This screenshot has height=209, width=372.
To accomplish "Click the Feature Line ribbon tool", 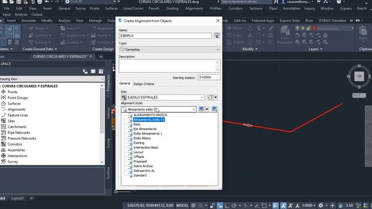I will (x=74, y=35).
